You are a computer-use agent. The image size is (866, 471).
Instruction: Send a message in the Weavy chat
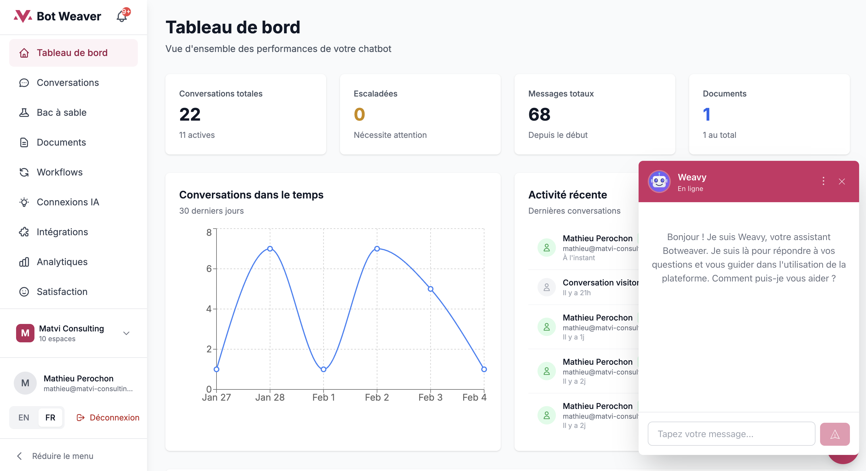pos(835,434)
